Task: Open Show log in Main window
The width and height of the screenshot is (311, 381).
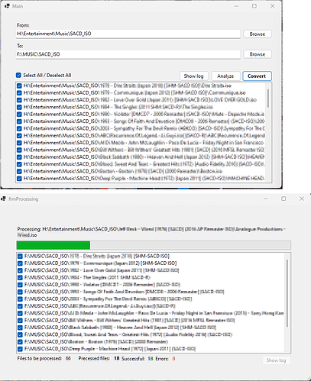Action: pyautogui.click(x=194, y=76)
